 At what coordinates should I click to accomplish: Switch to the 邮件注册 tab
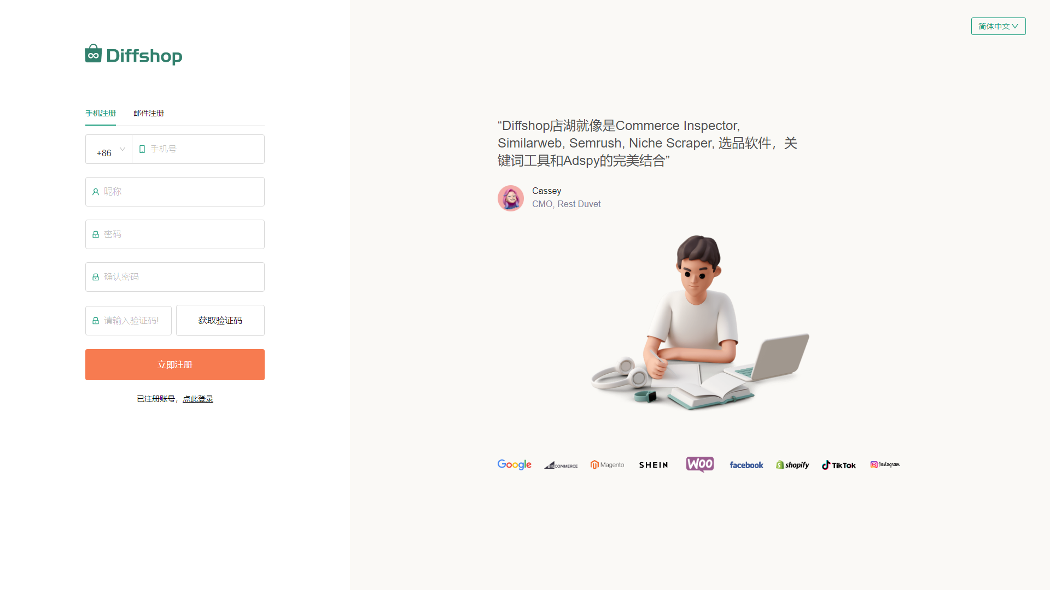click(x=149, y=113)
